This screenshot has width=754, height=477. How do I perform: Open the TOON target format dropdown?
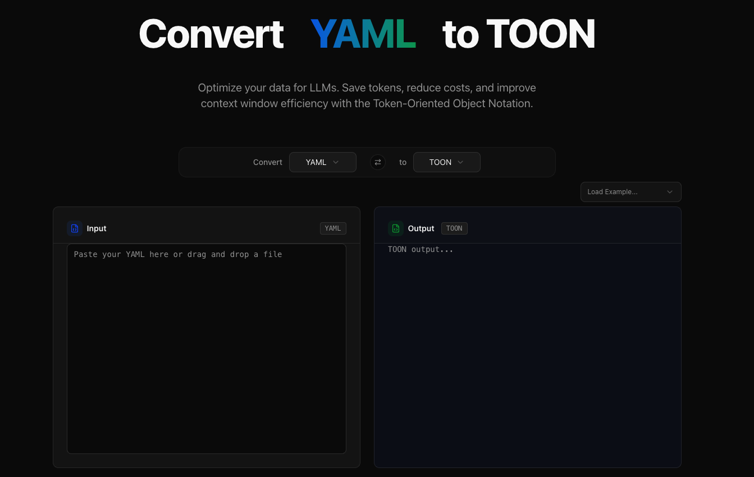click(446, 162)
